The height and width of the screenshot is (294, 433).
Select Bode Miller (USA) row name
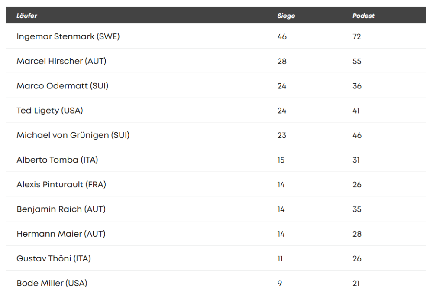click(52, 284)
